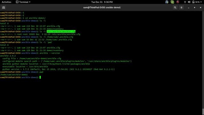This screenshot has width=204, height=115.
Task: Open the clock and calendar panel
Action: pyautogui.click(x=102, y=2)
